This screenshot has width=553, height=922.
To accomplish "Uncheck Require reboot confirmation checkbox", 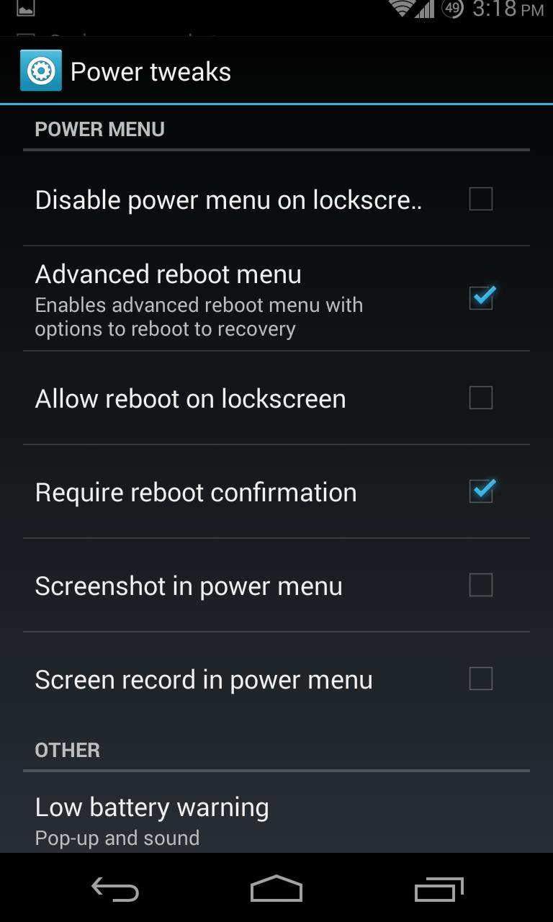I will (481, 491).
